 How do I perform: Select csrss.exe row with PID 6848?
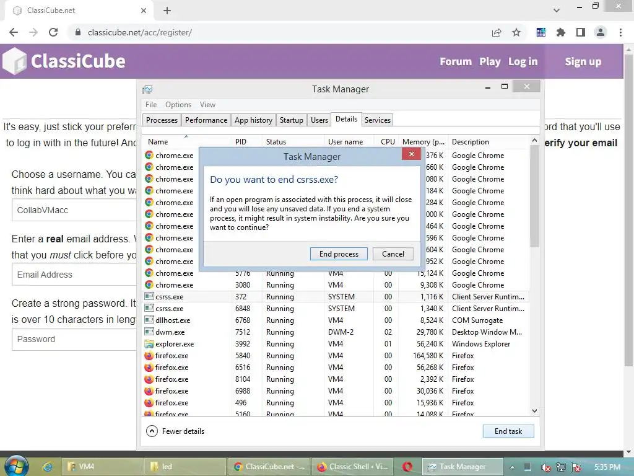click(336, 309)
